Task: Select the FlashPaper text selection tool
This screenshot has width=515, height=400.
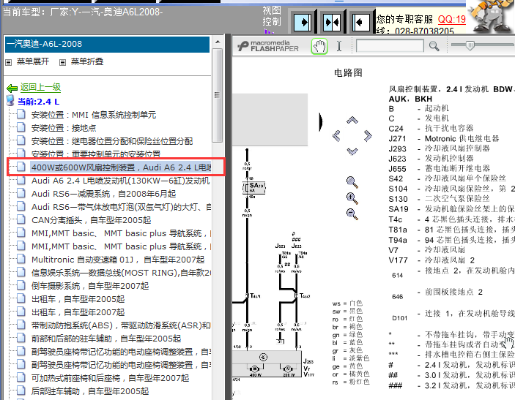Action: (x=339, y=46)
